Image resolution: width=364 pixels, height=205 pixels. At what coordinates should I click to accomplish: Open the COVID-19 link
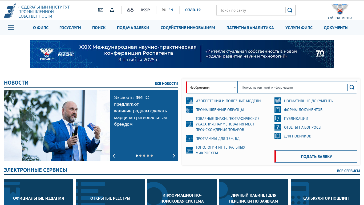point(193,10)
